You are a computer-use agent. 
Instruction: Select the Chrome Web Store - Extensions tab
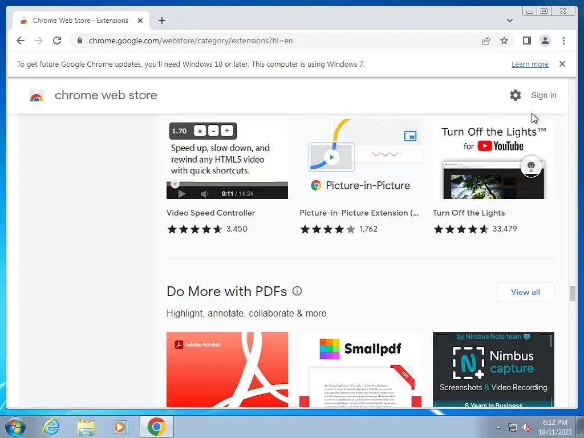tap(81, 21)
